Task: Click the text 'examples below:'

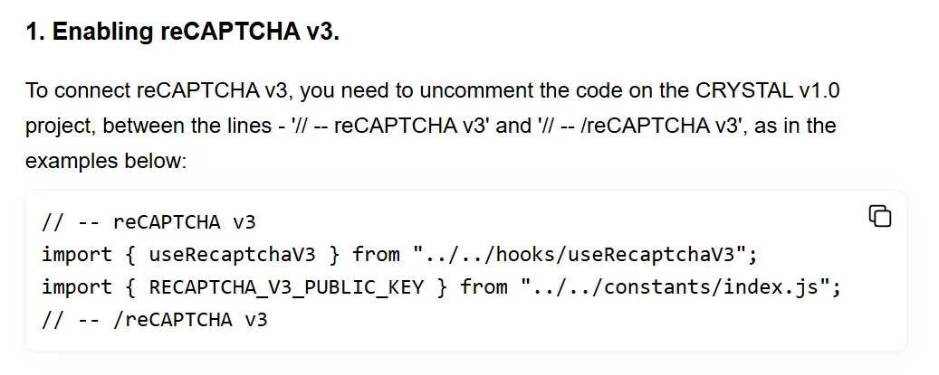Action: click(106, 161)
